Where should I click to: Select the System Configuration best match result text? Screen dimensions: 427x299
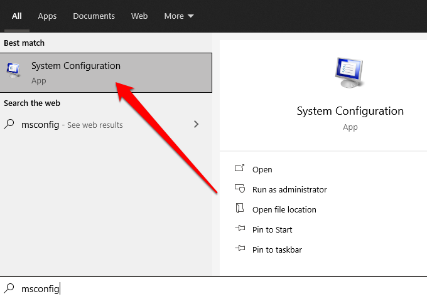click(x=75, y=66)
